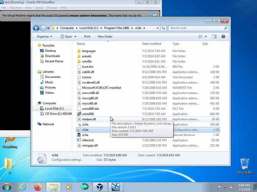257x192 pixels.
Task: Open the recent locations dropdown arrow
Action: click(x=48, y=28)
